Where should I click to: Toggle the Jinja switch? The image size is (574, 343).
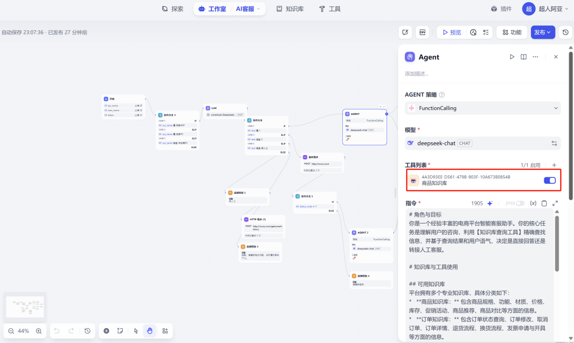(520, 203)
